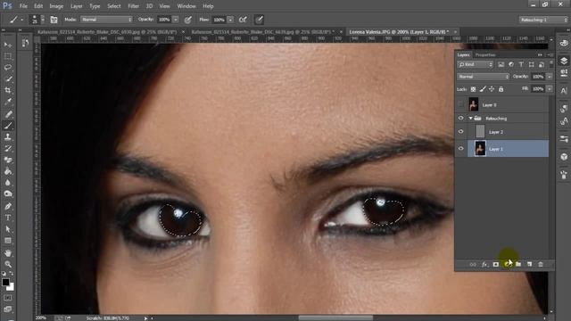Select the Paint Bucket tool
Viewport: 571px width, 321px height.
coord(8,171)
